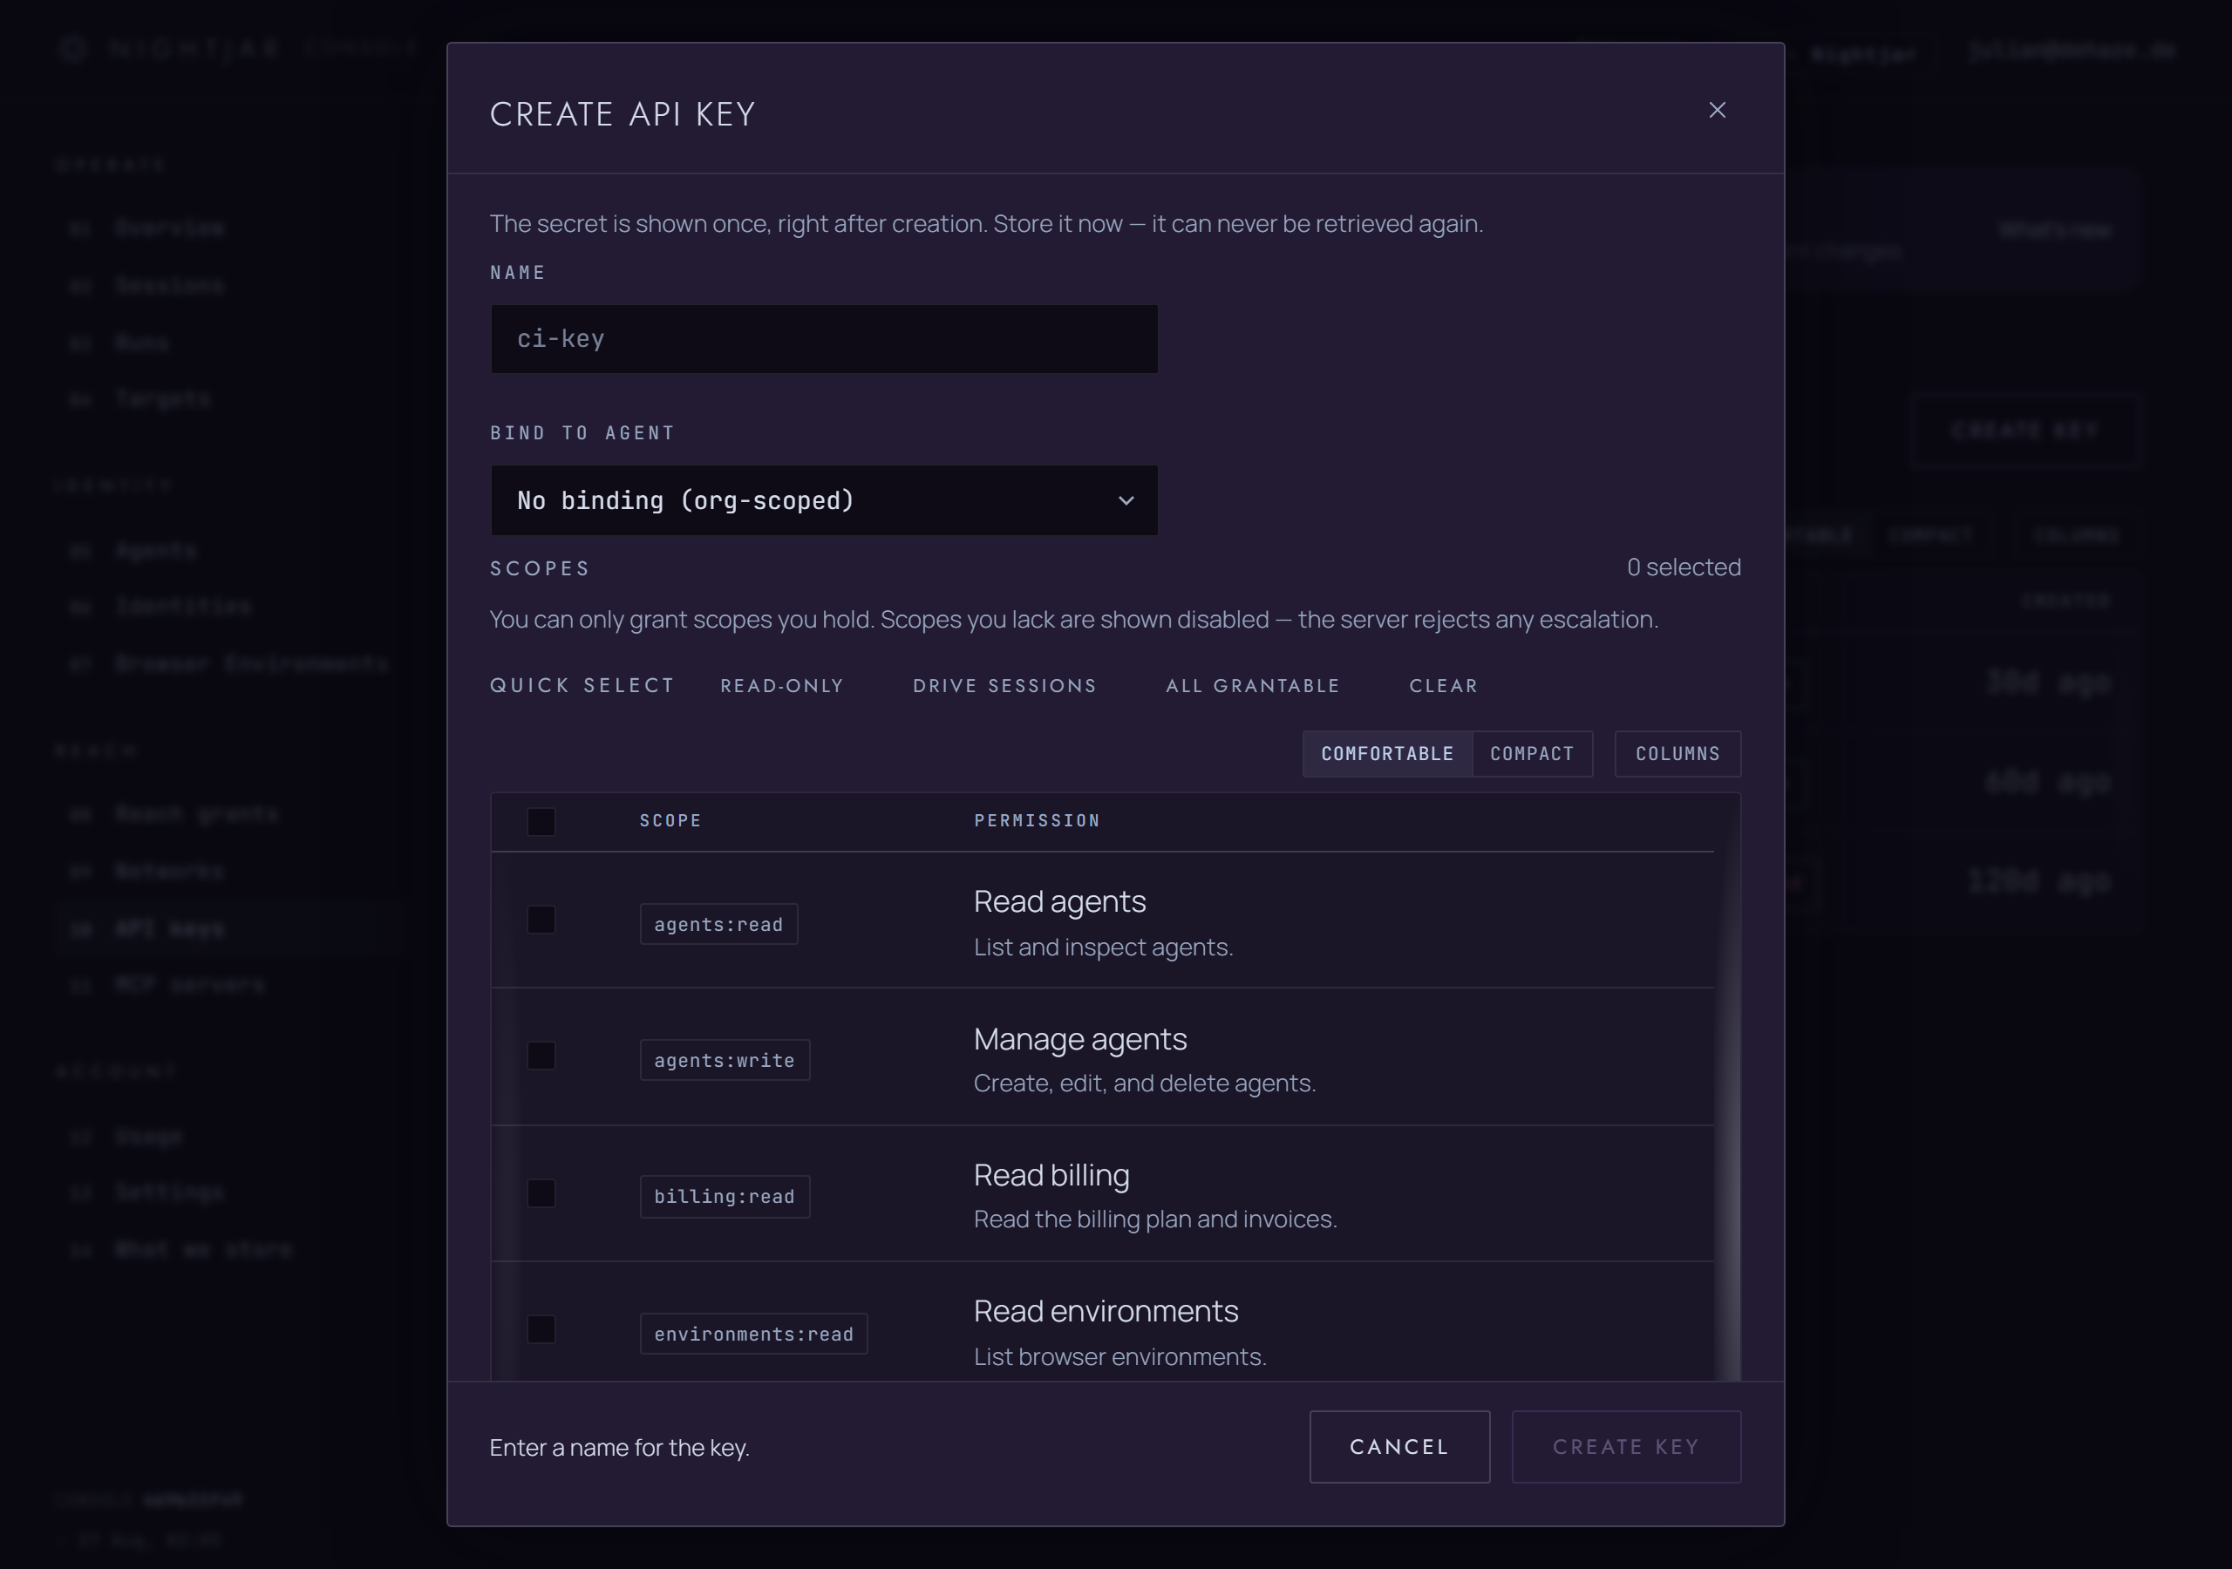Click the dropdown chevron for agent binding

[x=1126, y=500]
